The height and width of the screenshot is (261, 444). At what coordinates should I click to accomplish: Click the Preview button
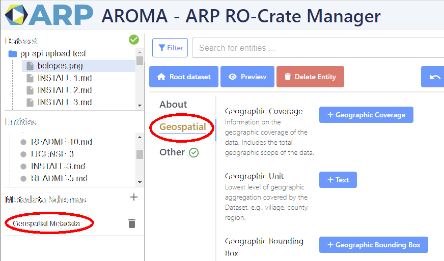[247, 77]
